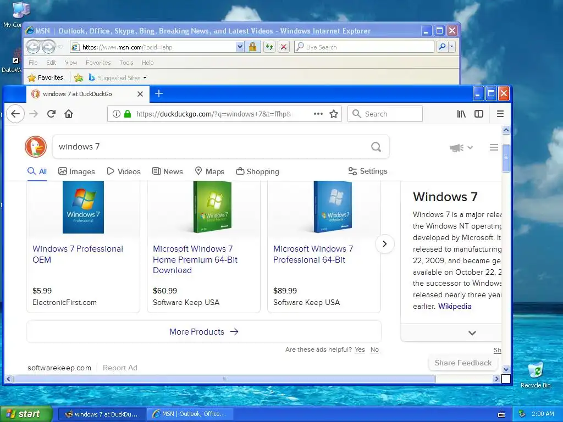Answer Yes to ads helpful
This screenshot has width=563, height=422.
point(360,349)
